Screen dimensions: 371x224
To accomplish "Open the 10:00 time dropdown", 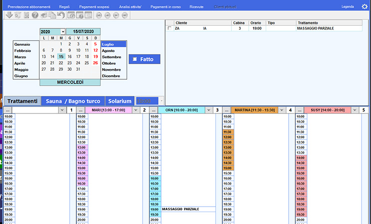I will pyautogui.click(x=162, y=101).
